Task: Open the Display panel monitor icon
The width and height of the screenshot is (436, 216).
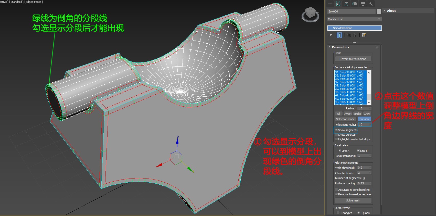Action: [x=363, y=4]
